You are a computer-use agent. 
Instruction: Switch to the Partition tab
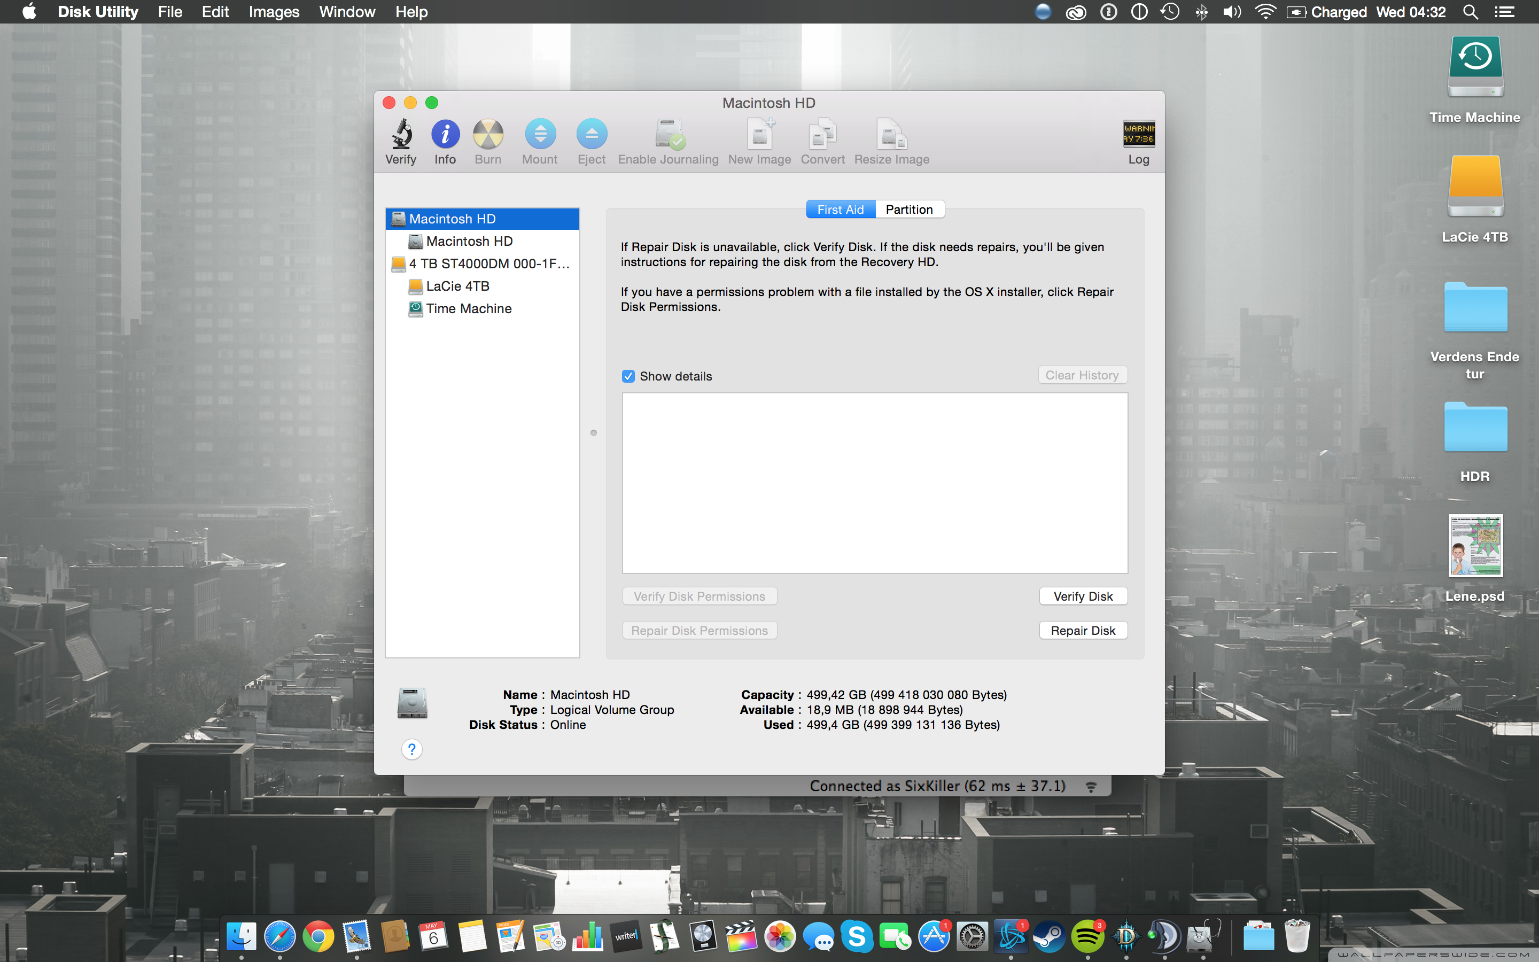click(x=909, y=210)
